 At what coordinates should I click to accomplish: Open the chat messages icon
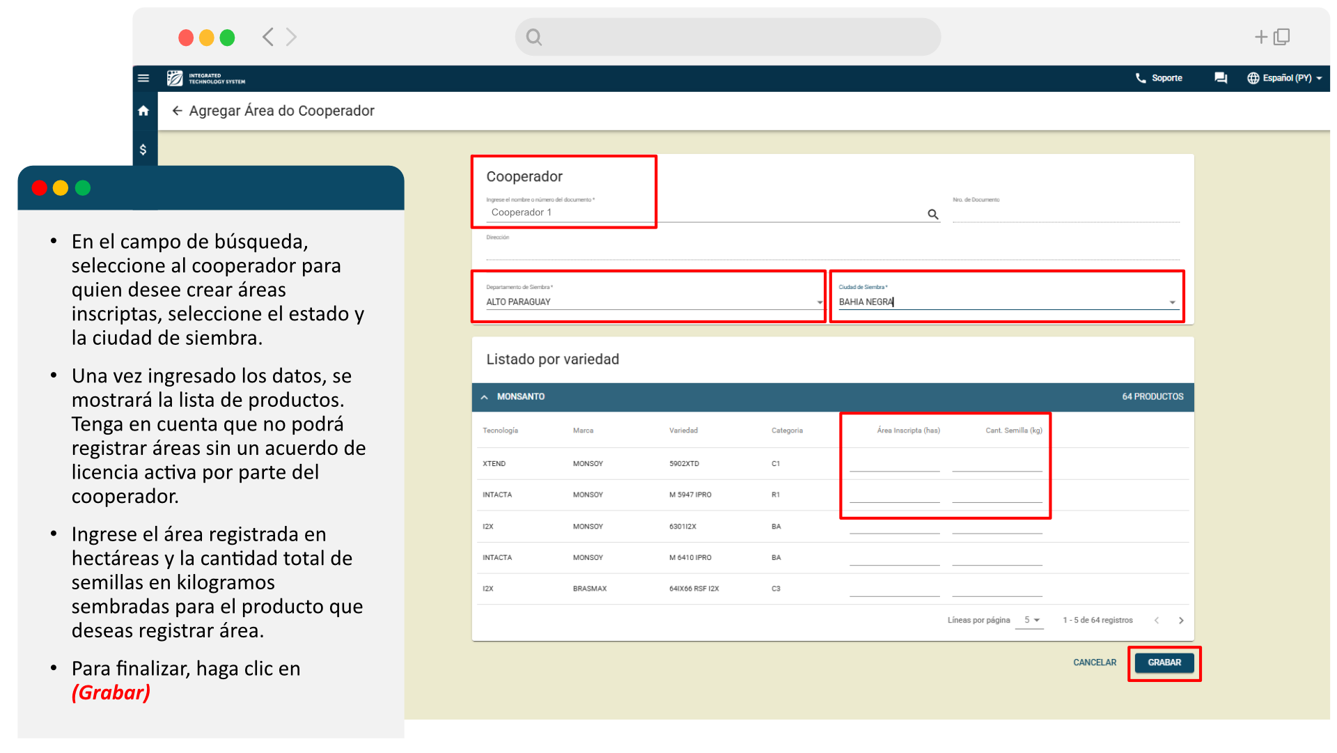point(1221,78)
